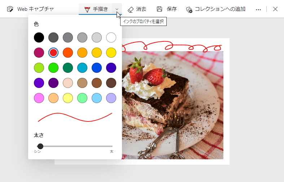The height and width of the screenshot is (182, 284).
Task: Choose the selected red color swatch
Action: 53,53
